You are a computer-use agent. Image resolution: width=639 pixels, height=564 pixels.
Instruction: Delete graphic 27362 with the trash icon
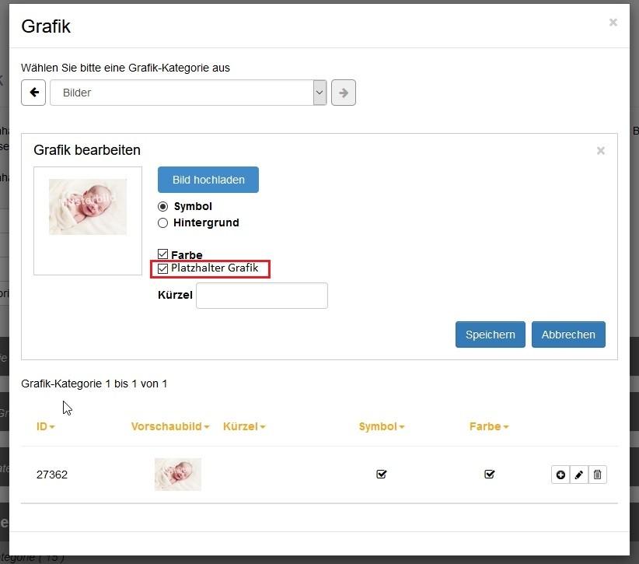click(x=598, y=475)
